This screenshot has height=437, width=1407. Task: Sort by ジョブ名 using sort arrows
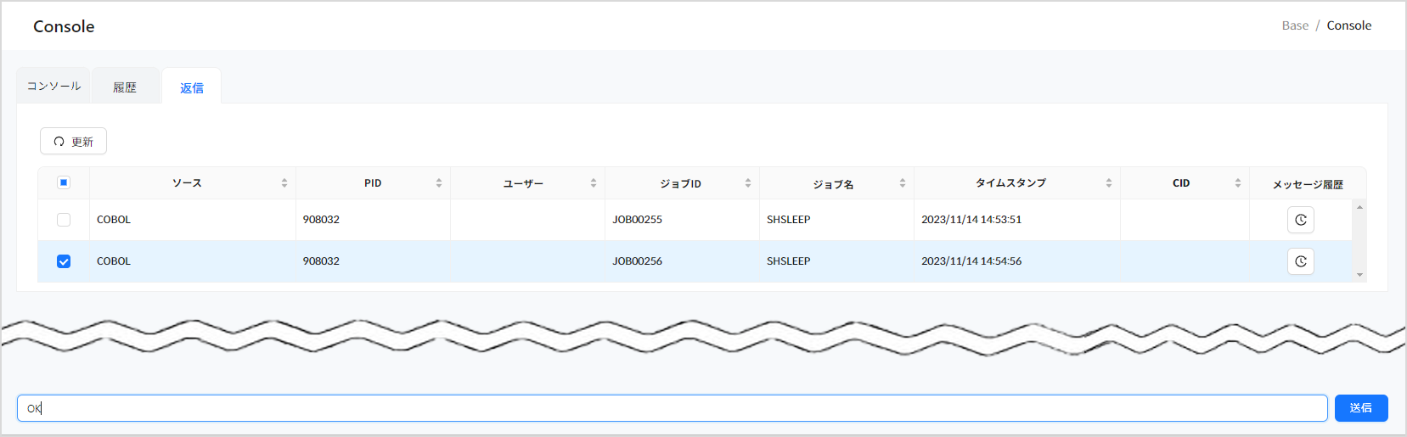point(902,183)
